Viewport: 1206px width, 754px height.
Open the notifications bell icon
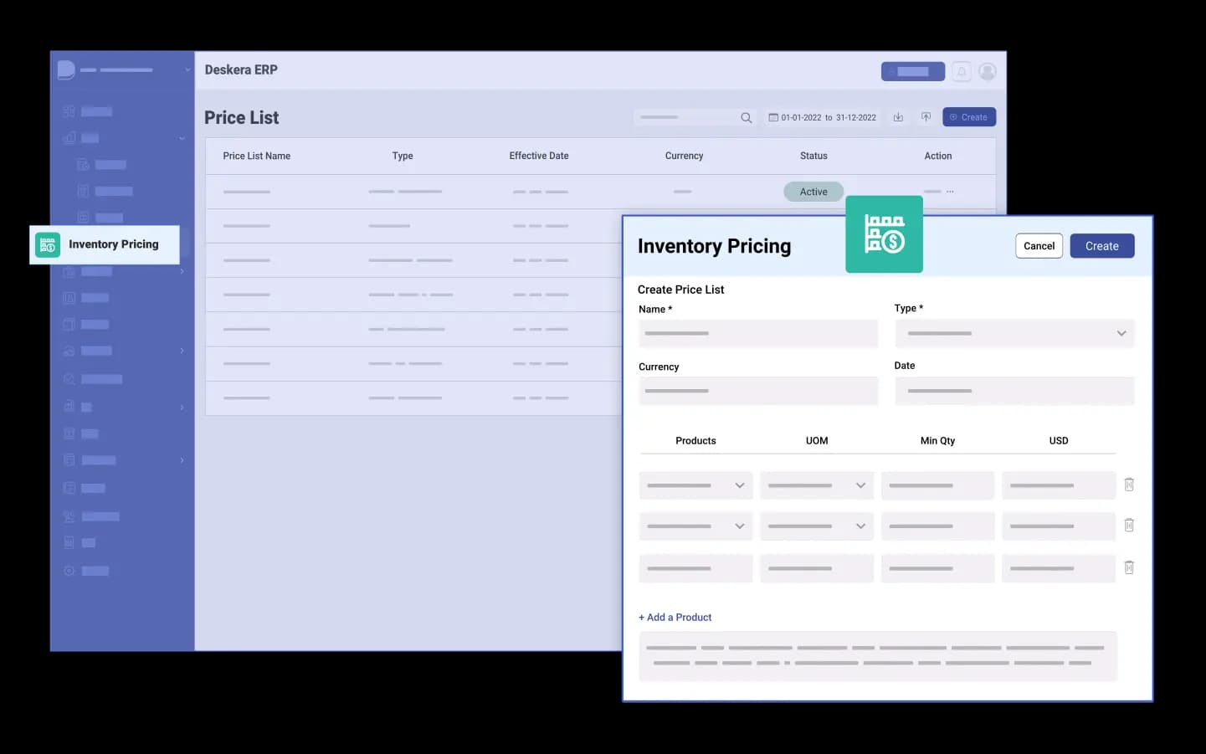pyautogui.click(x=962, y=72)
